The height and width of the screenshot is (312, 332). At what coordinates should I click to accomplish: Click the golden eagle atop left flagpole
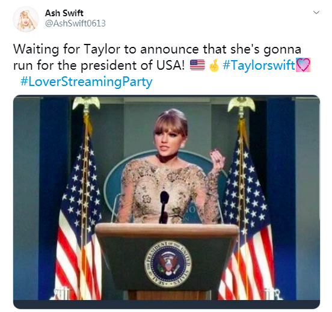coord(86,103)
